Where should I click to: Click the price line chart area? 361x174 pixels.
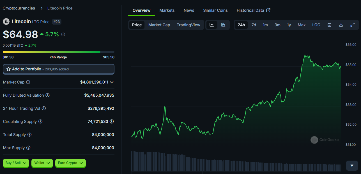pyautogui.click(x=236, y=96)
